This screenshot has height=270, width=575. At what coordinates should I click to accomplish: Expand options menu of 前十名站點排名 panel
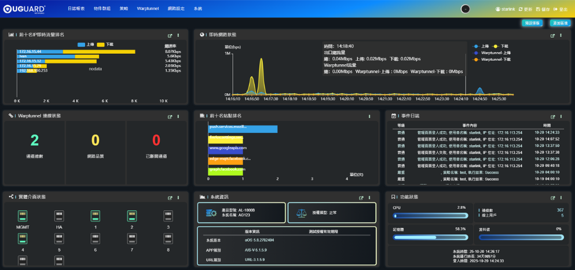[x=369, y=116]
